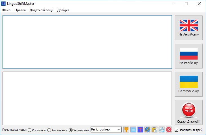Image resolution: width=206 pixels, height=135 pixels.
Task: Click the globe with chain link icon
Action: (x=148, y=130)
